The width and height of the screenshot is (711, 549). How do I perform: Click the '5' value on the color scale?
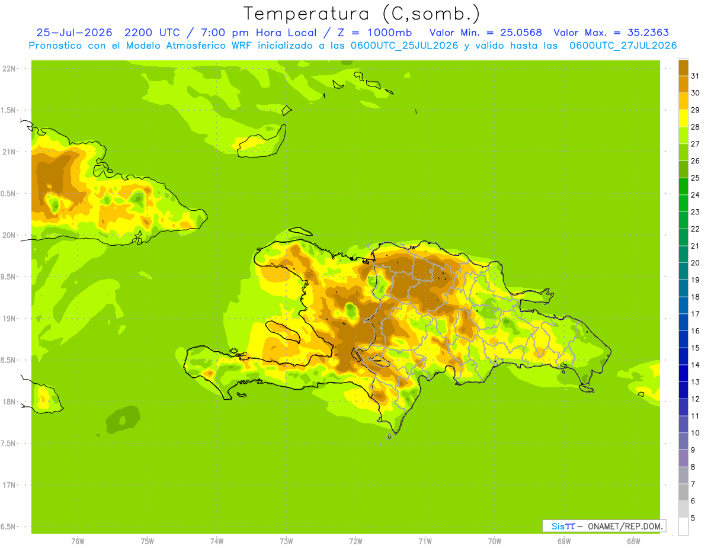(693, 518)
